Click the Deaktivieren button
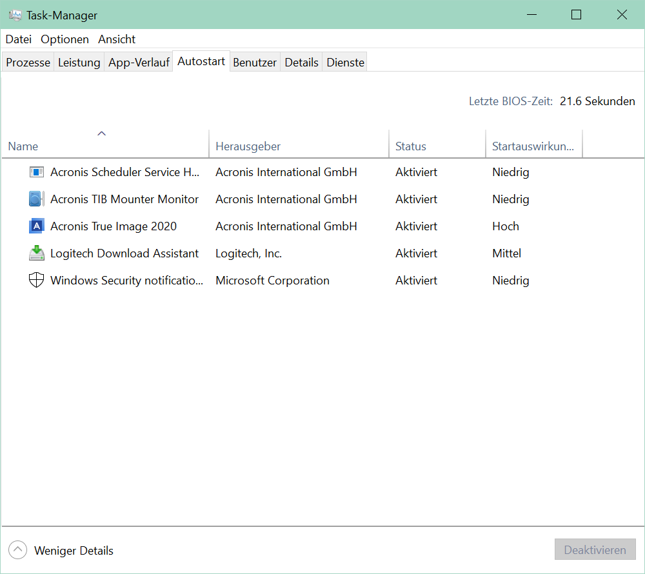The height and width of the screenshot is (574, 645). [x=595, y=549]
